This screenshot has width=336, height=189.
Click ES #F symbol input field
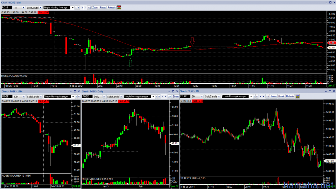coord(185,96)
